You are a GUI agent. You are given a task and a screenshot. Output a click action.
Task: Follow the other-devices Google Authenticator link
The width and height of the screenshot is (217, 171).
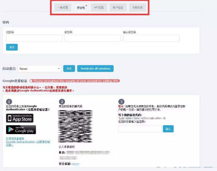(x=28, y=141)
